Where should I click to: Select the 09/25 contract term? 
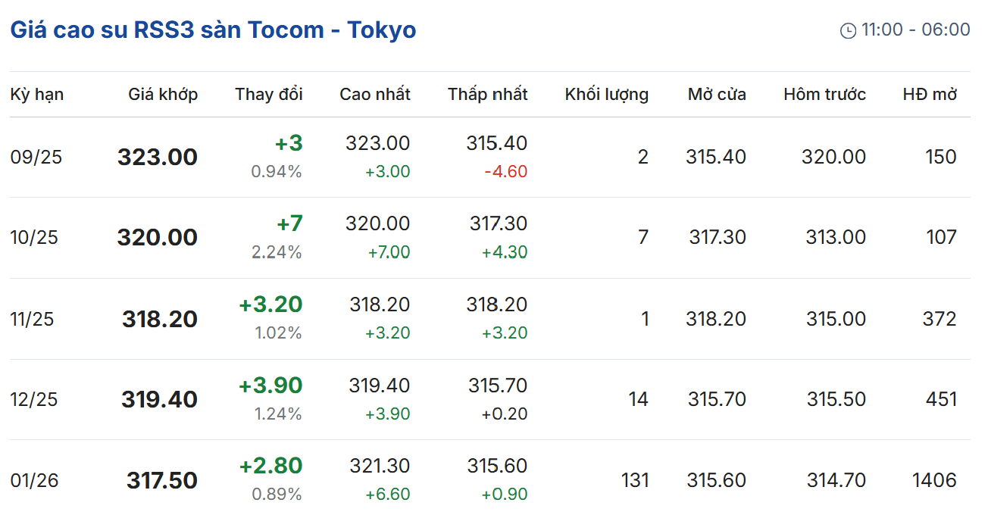pyautogui.click(x=36, y=158)
